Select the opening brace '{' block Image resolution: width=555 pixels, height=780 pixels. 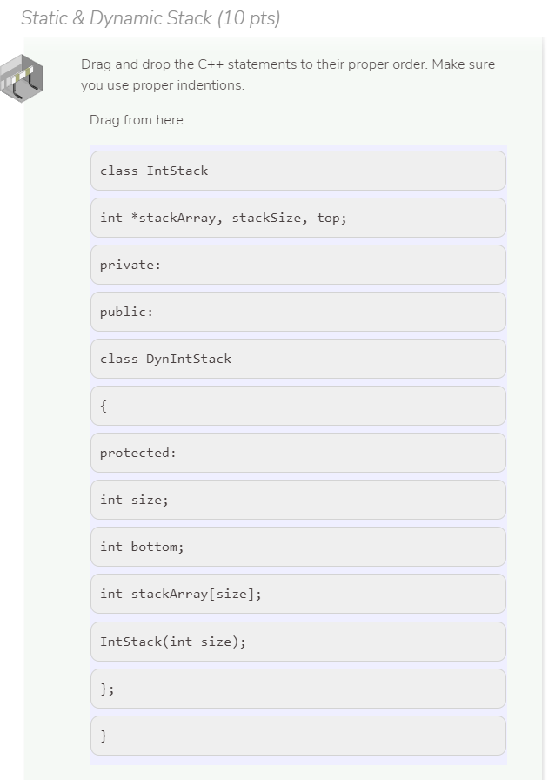[x=298, y=406]
